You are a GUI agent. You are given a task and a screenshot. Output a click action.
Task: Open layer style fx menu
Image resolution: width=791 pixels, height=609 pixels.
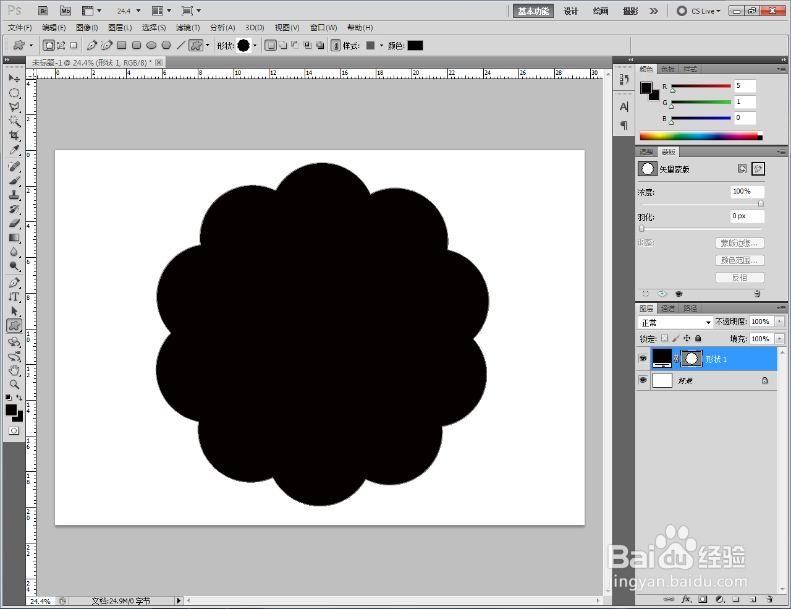point(686,599)
